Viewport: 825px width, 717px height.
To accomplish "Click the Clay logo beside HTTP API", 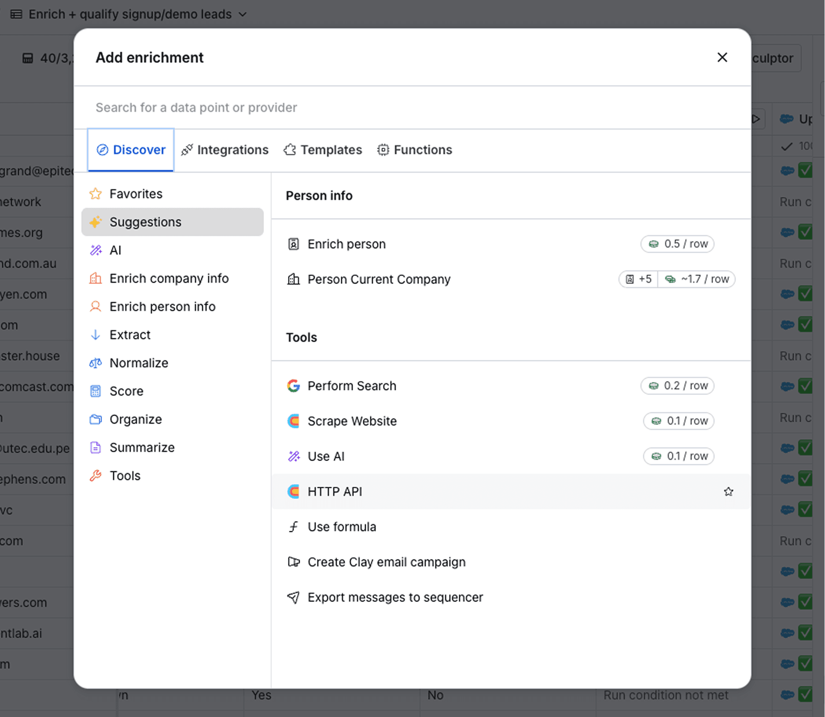I will click(x=294, y=492).
